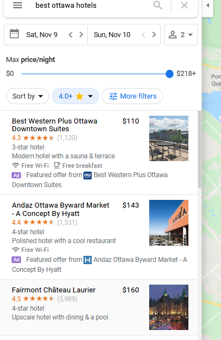This screenshot has height=340, width=221.
Task: Open the check-in calendar icon
Action: [x=14, y=34]
